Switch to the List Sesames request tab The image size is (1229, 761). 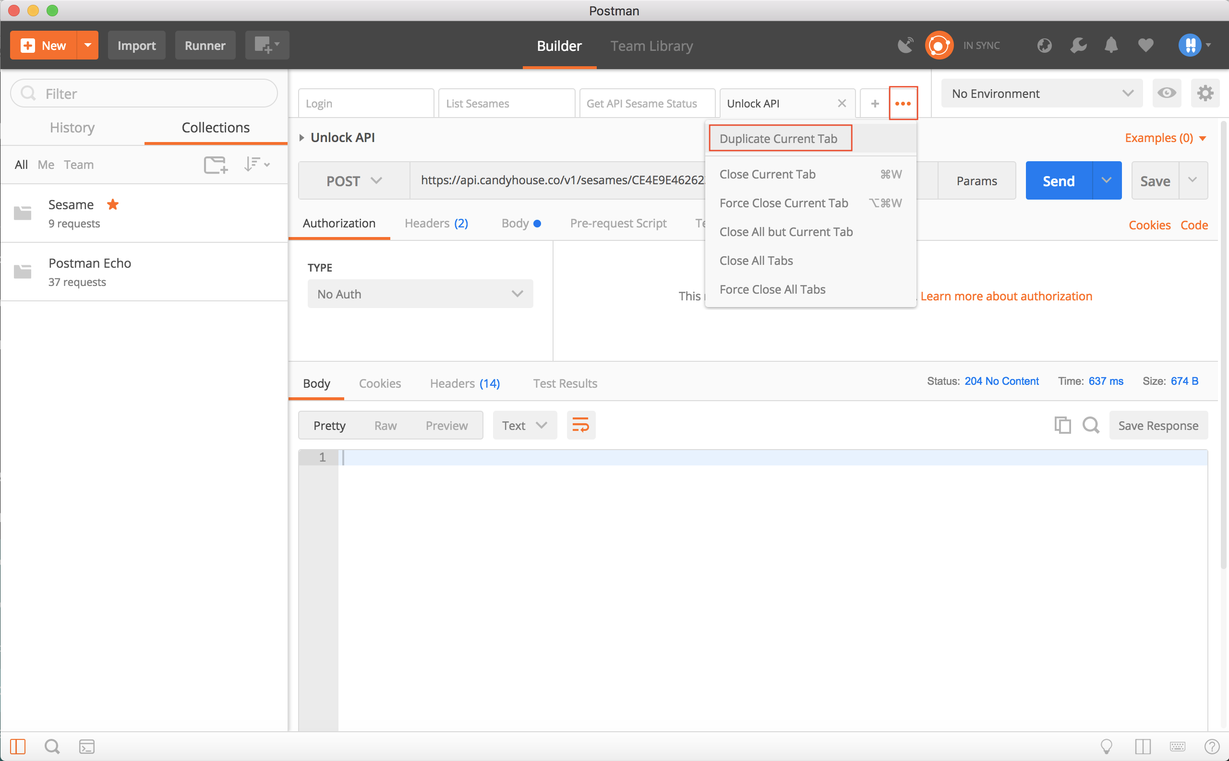point(506,103)
